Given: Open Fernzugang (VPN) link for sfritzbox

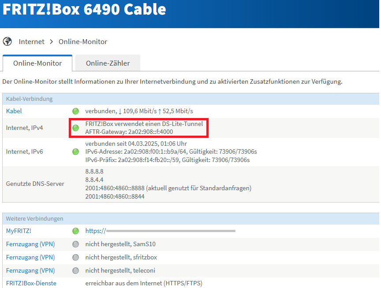Looking at the screenshot, I should [x=30, y=257].
